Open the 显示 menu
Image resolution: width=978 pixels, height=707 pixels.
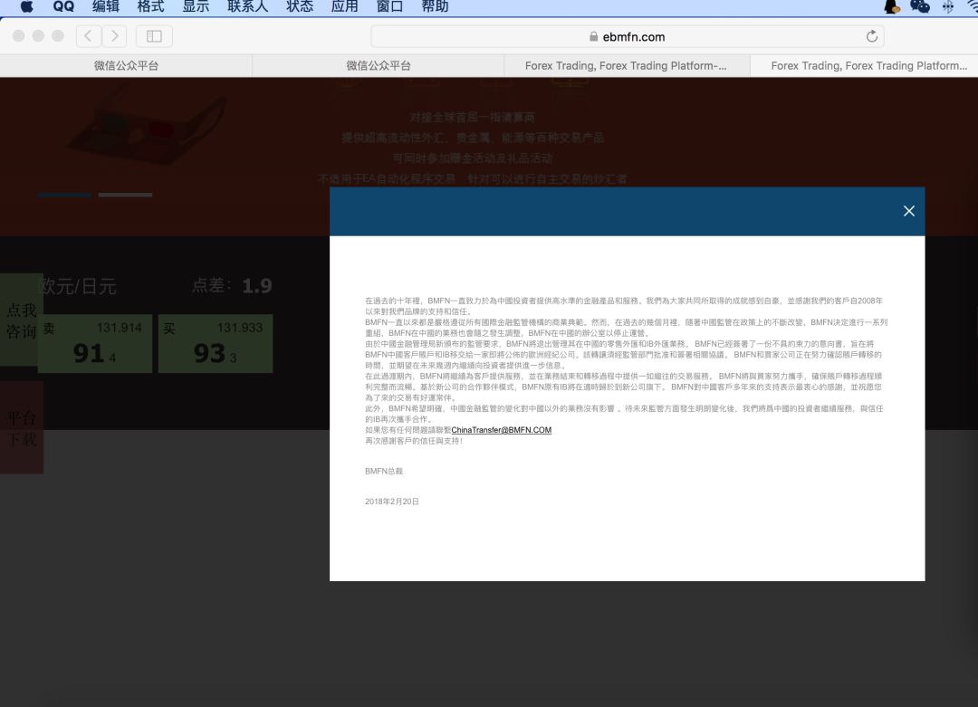click(x=196, y=7)
